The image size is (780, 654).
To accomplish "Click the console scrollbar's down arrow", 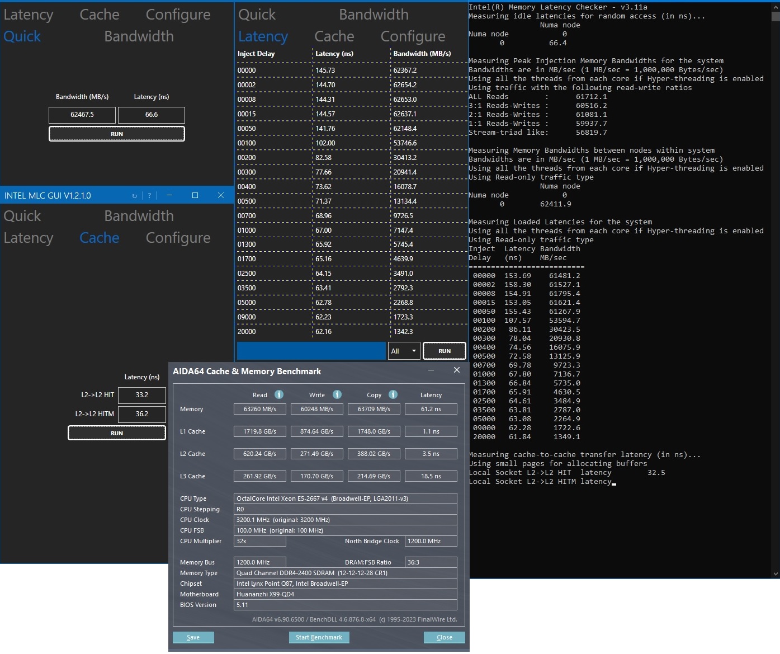I will click(776, 573).
